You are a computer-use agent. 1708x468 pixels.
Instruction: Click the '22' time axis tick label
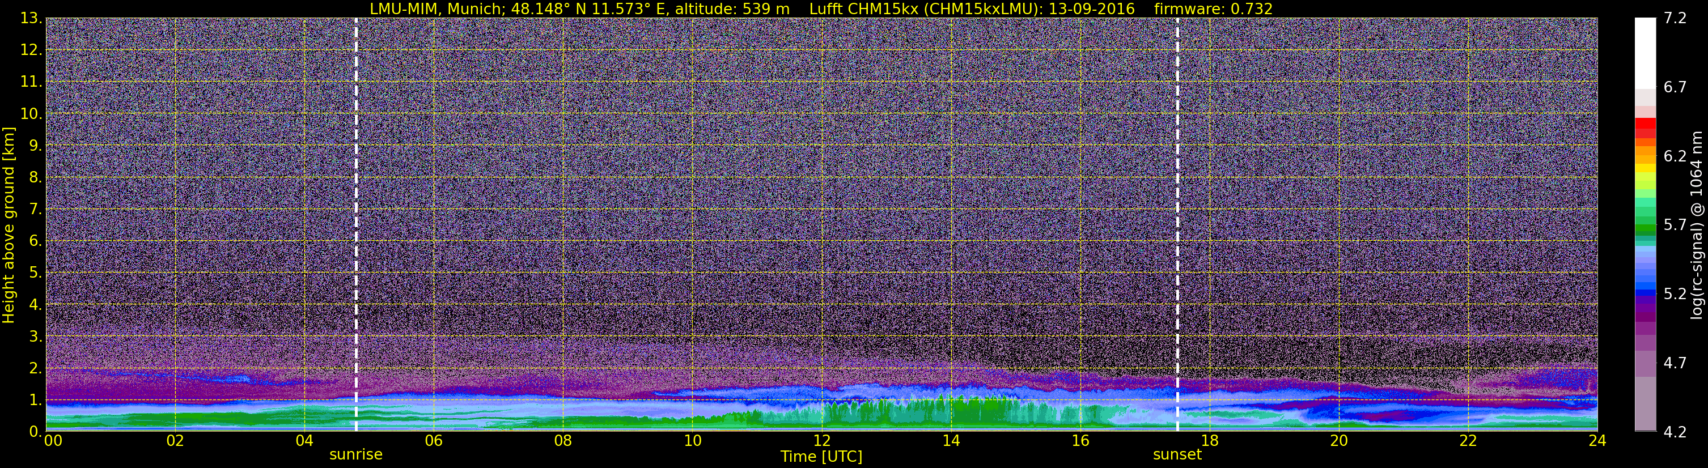(x=1468, y=441)
